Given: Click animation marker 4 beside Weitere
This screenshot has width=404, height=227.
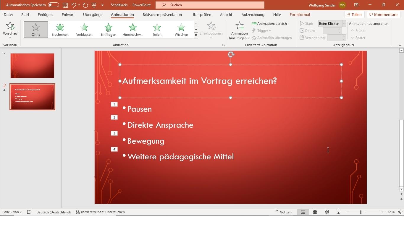Looking at the screenshot, I should pos(114,149).
